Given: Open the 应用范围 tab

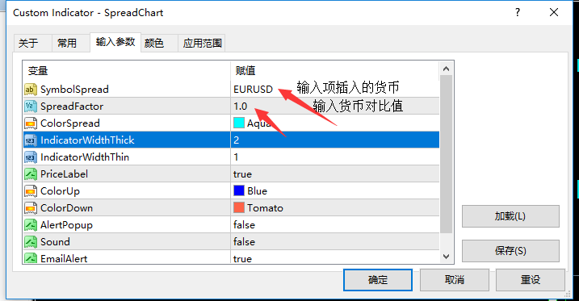Looking at the screenshot, I should pyautogui.click(x=202, y=43).
